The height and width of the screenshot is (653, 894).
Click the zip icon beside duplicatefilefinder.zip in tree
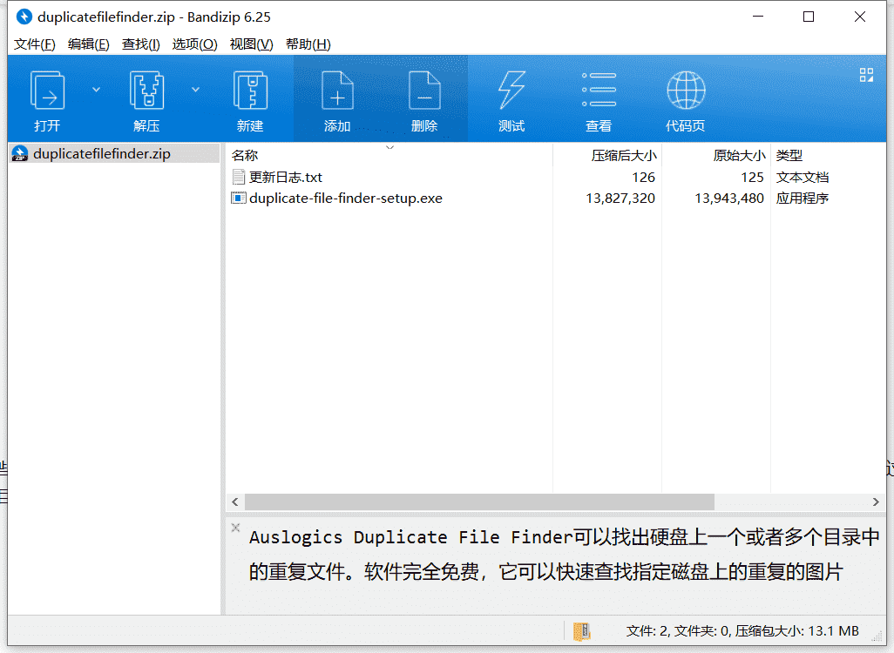20,154
